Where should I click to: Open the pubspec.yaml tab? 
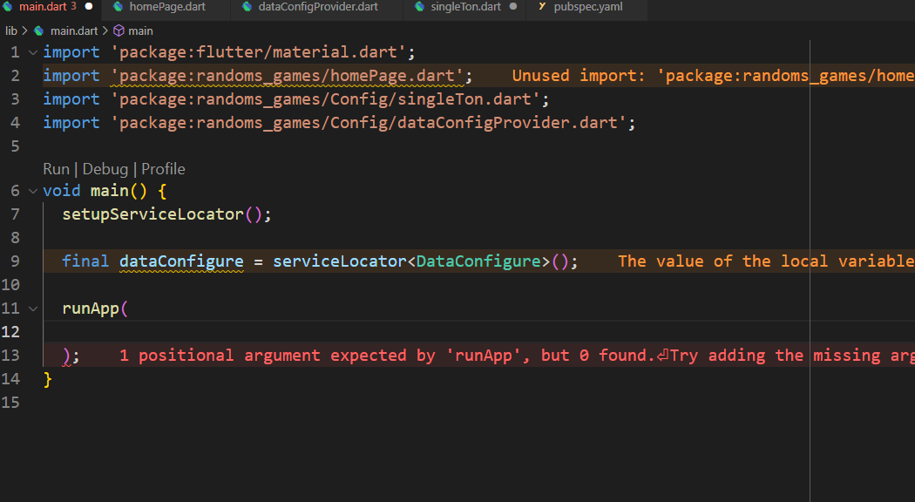coord(587,7)
